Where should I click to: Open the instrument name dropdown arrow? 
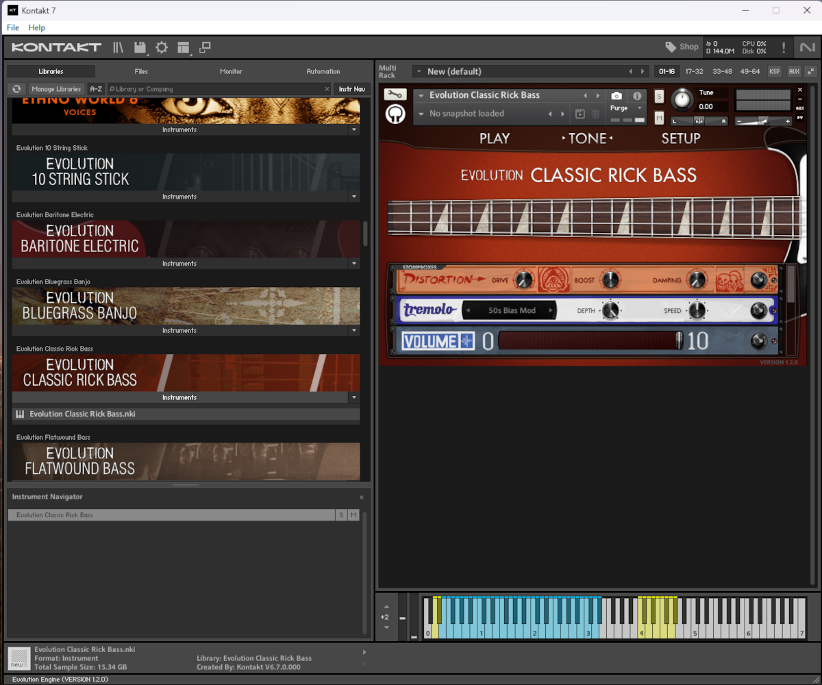tap(421, 96)
